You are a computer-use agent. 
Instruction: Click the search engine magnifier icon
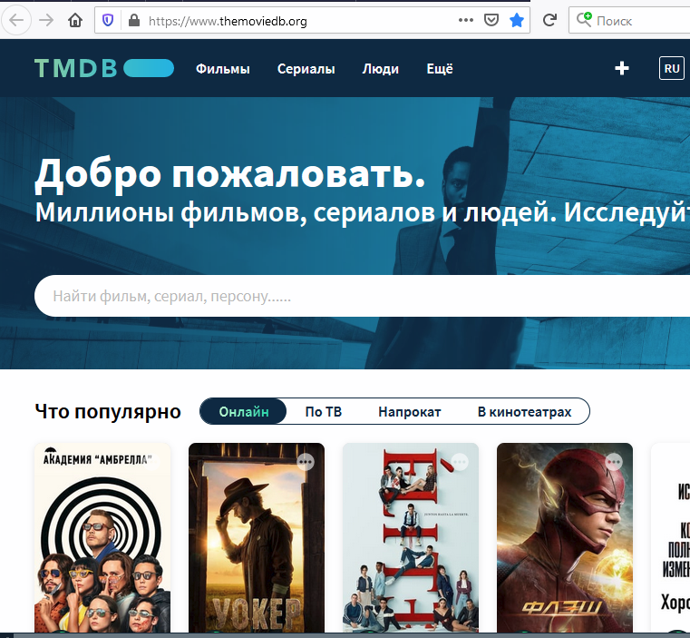[584, 19]
